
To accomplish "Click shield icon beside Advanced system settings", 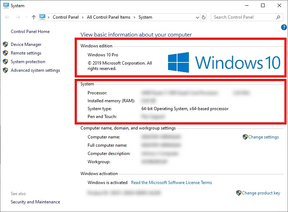I will (x=5, y=70).
